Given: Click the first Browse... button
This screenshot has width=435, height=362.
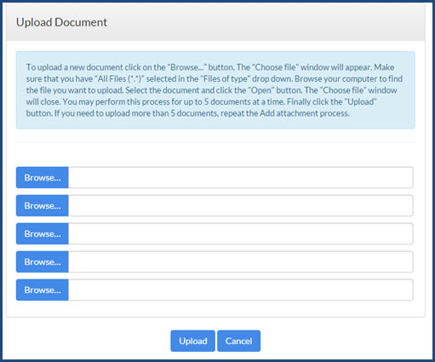Looking at the screenshot, I should (x=43, y=177).
